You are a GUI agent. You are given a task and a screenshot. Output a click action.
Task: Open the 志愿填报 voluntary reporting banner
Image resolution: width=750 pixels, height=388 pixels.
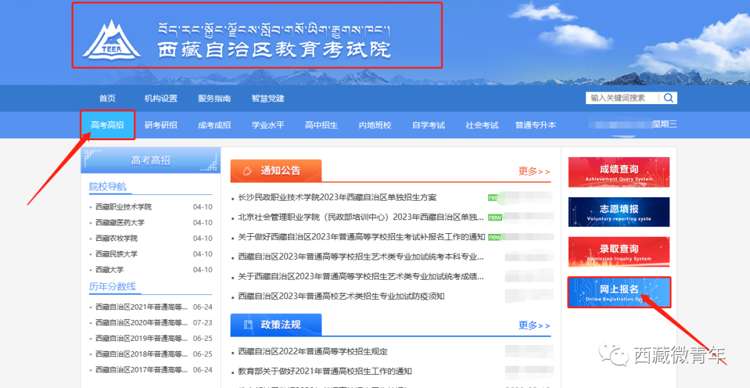(x=619, y=212)
